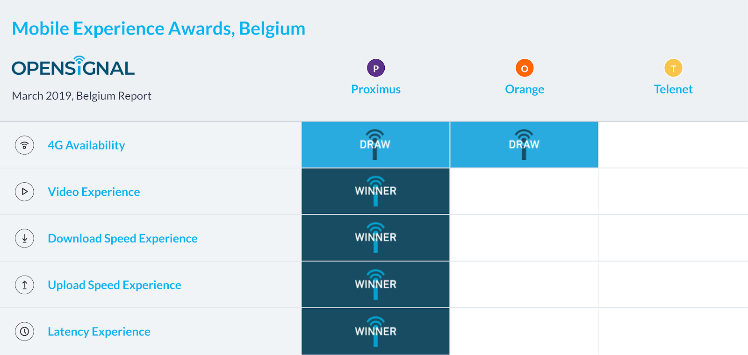This screenshot has width=748, height=355.
Task: Select the purple Proximus P badge
Action: (376, 68)
